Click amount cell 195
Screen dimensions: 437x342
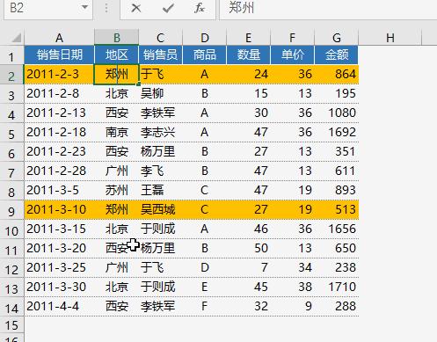(x=337, y=93)
